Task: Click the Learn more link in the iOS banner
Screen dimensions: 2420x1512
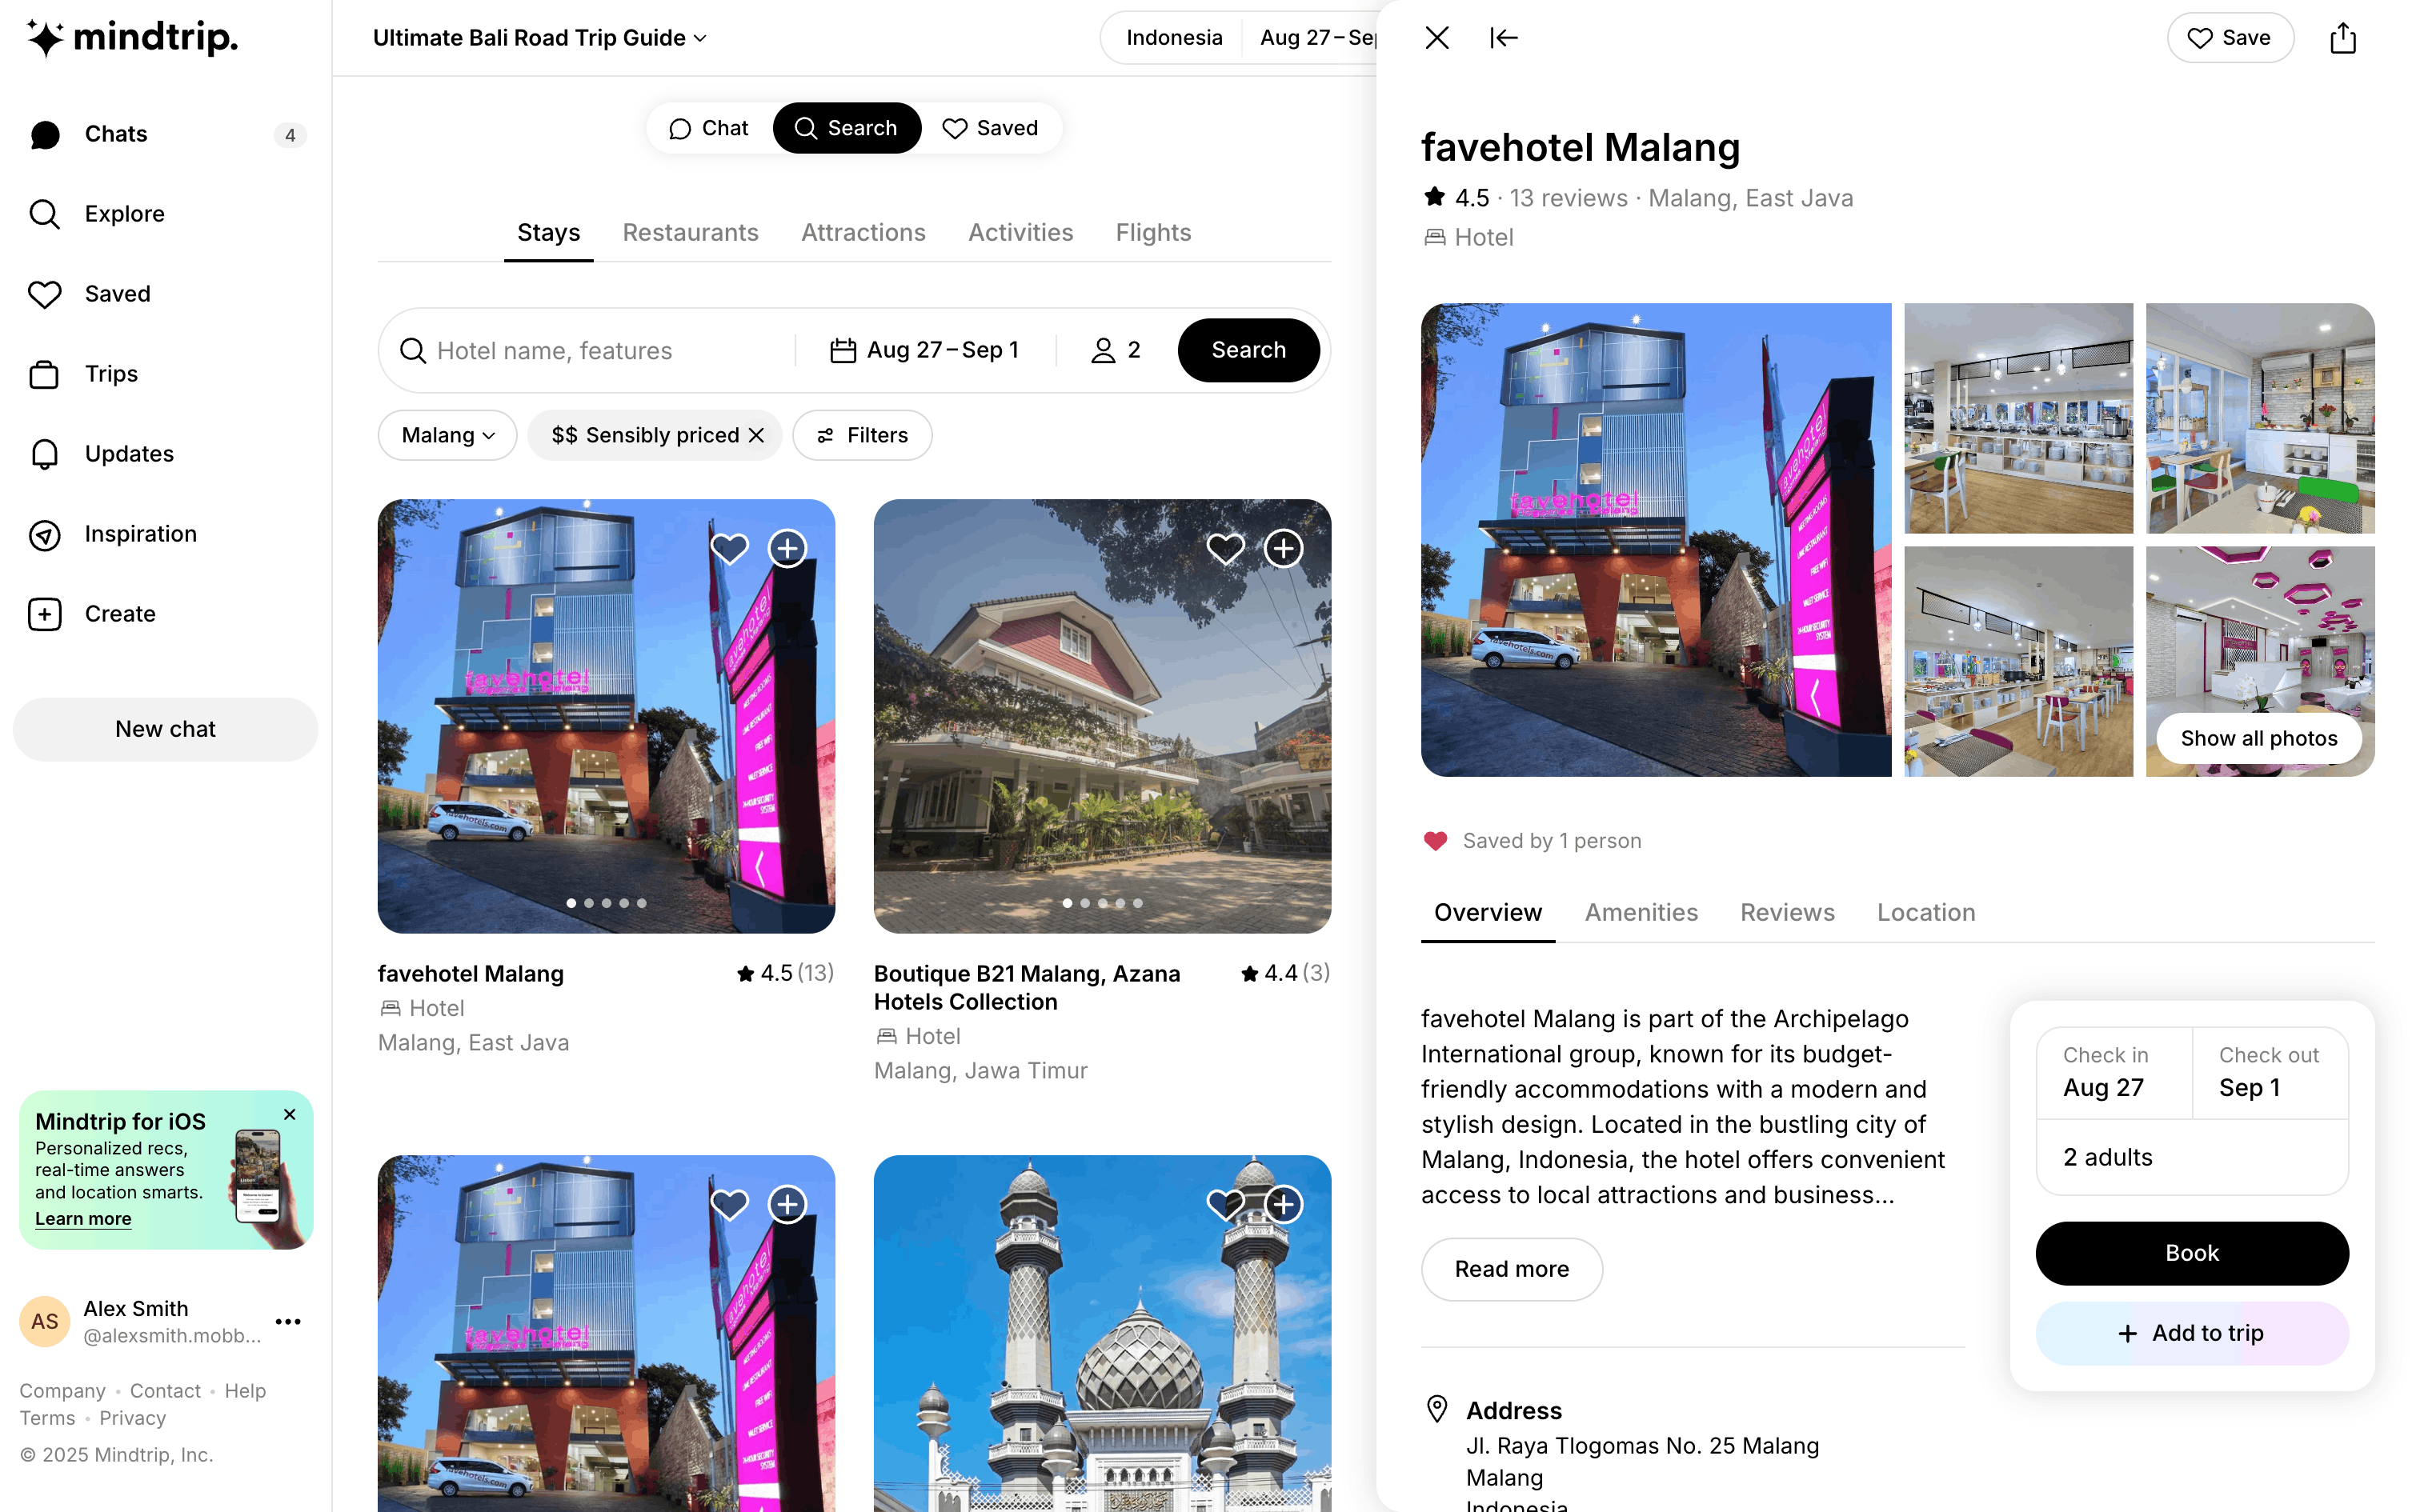Action: click(83, 1218)
